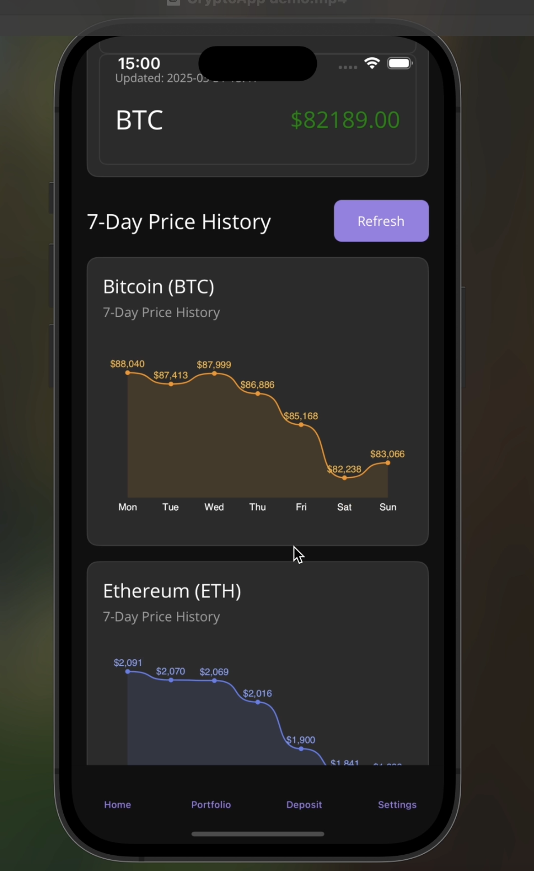Select the $83,066 Sunday data point on BTC chart
This screenshot has width=534, height=871.
(387, 462)
